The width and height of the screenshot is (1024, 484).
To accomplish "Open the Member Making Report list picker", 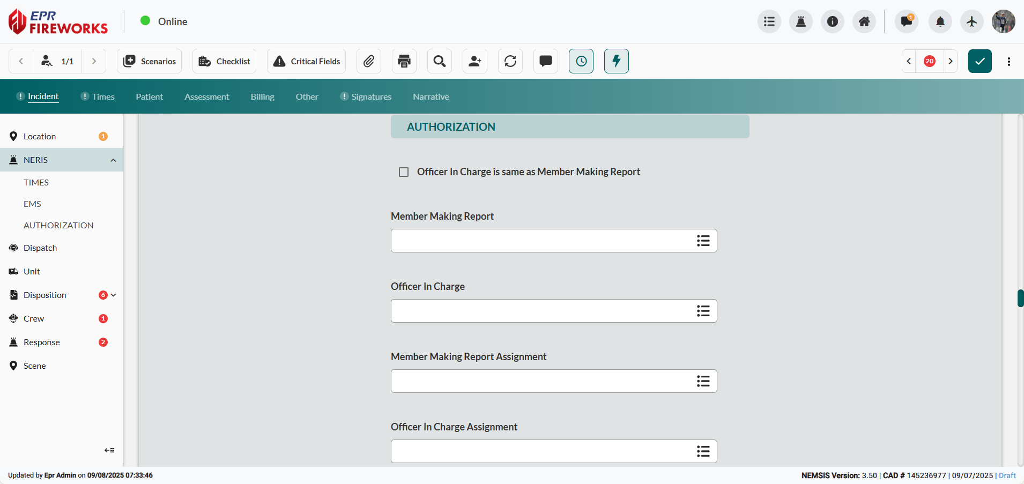I will tap(703, 241).
